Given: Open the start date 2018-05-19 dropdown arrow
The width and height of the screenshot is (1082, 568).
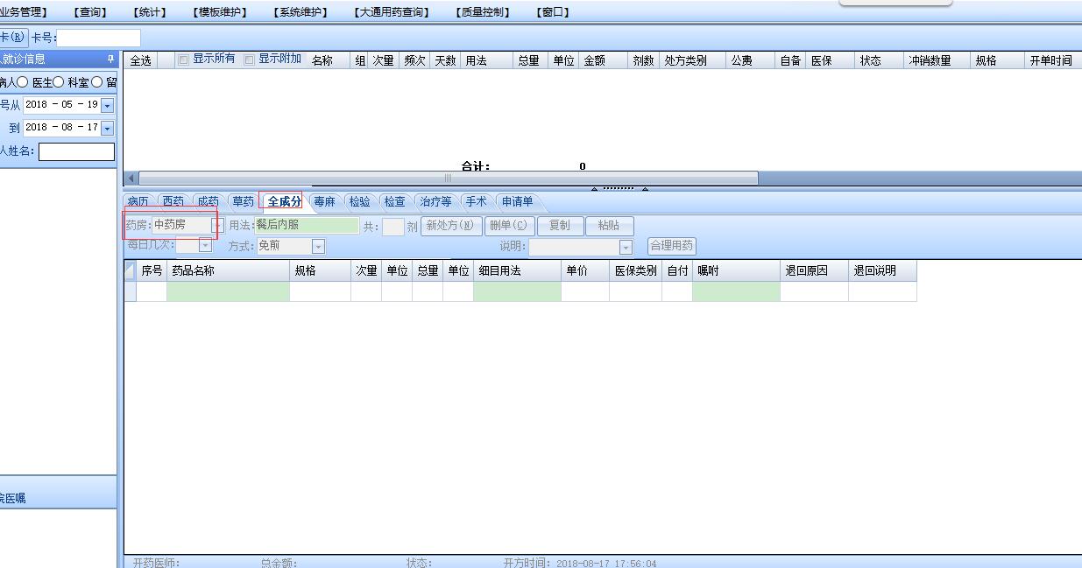Looking at the screenshot, I should click(x=108, y=105).
